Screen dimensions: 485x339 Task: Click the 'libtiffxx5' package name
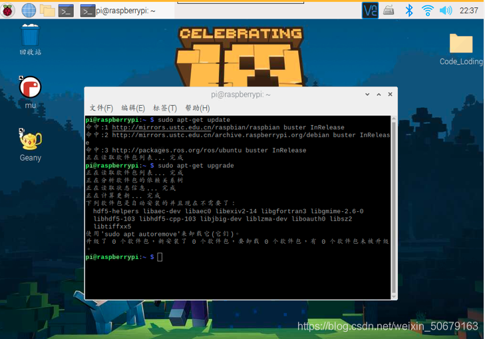[112, 226]
